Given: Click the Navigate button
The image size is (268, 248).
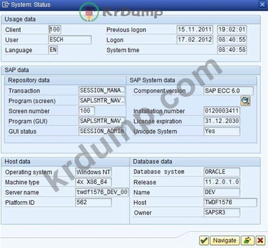Looking at the screenshot, I should (224, 240).
